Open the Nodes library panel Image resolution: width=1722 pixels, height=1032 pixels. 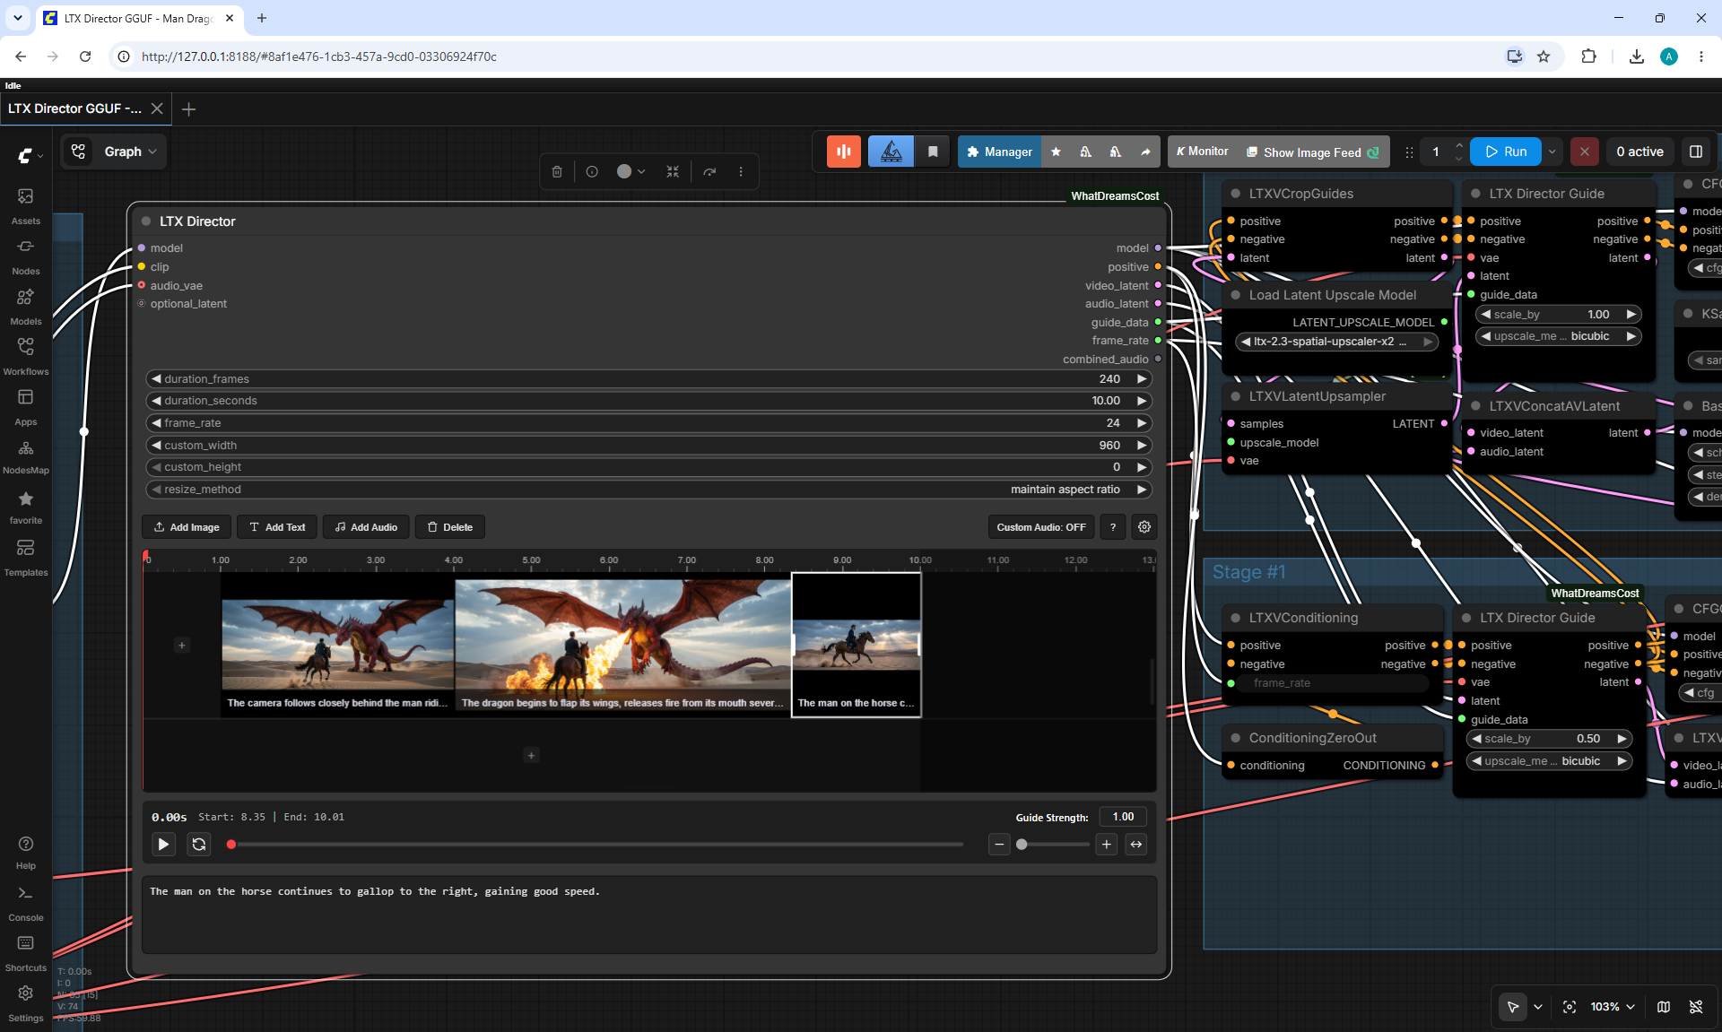tap(25, 256)
